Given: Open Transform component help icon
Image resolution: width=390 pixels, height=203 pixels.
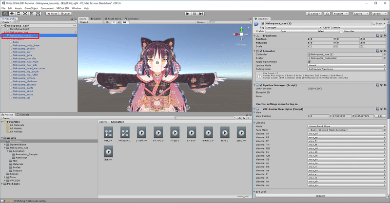Looking at the screenshot, I should click(377, 36).
